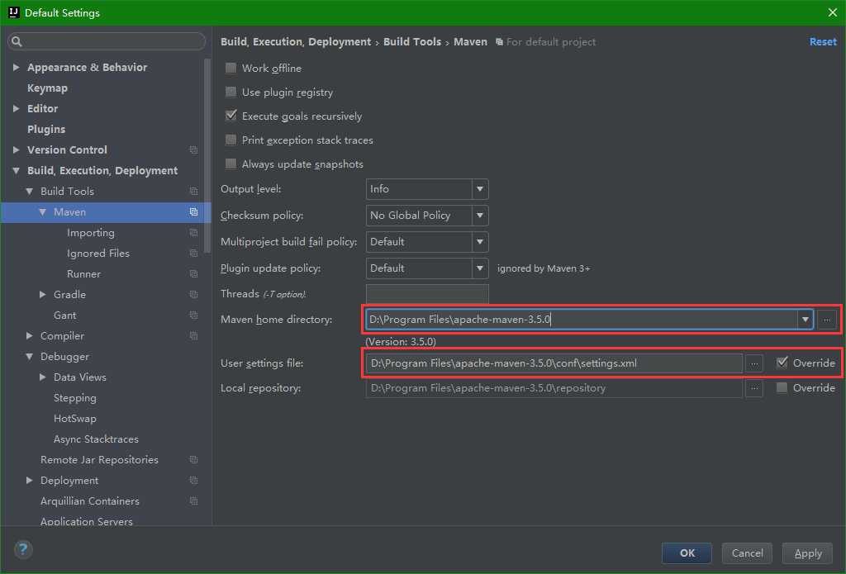This screenshot has height=574, width=846.
Task: Click project-level icon next to Gant
Action: (193, 315)
